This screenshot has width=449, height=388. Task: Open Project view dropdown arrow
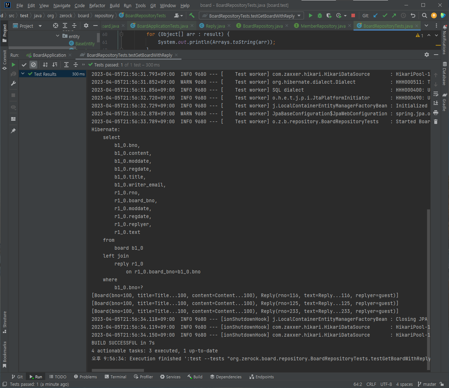[40, 26]
